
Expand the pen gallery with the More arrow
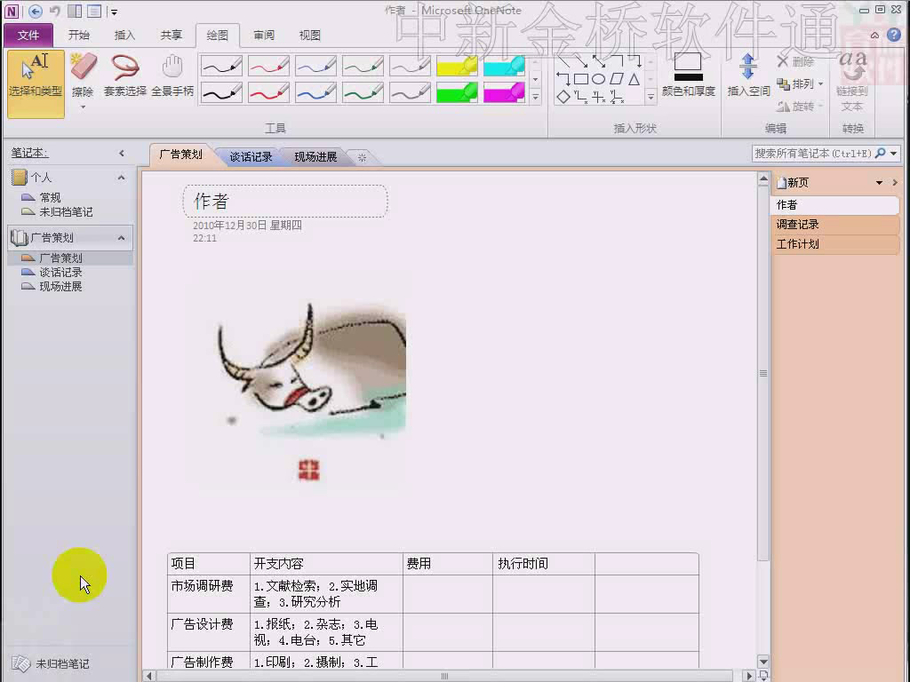(535, 98)
